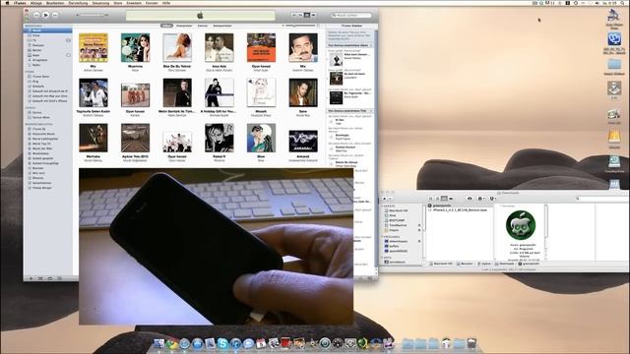Screen dimensions: 630x354
Task: Collapse Genius recommended titles section header
Action: pyautogui.click(x=349, y=111)
